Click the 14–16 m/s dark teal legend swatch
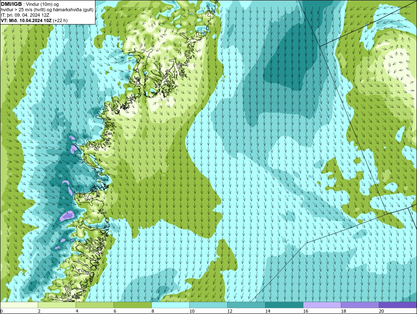The image size is (417, 314). click(284, 305)
